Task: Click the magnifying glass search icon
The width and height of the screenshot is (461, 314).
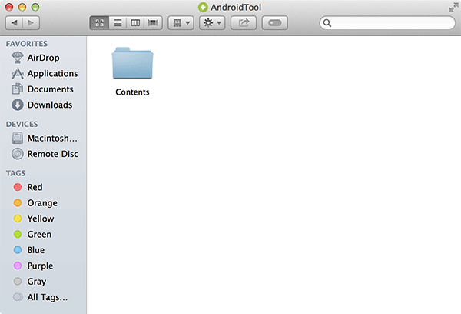Action: (x=327, y=23)
